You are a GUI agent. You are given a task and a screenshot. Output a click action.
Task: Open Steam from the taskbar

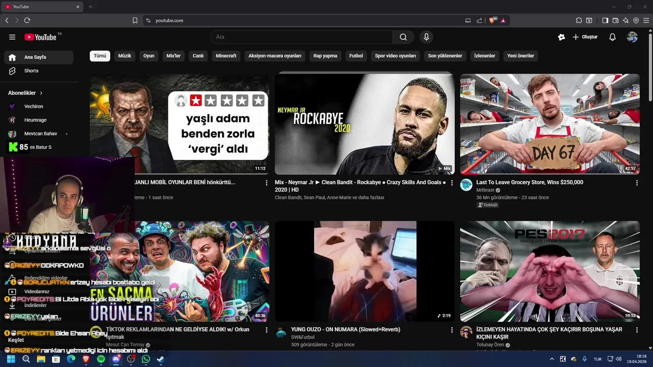tap(160, 359)
